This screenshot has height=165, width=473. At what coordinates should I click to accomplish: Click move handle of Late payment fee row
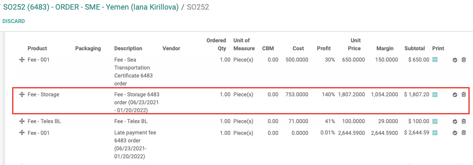pos(22,133)
